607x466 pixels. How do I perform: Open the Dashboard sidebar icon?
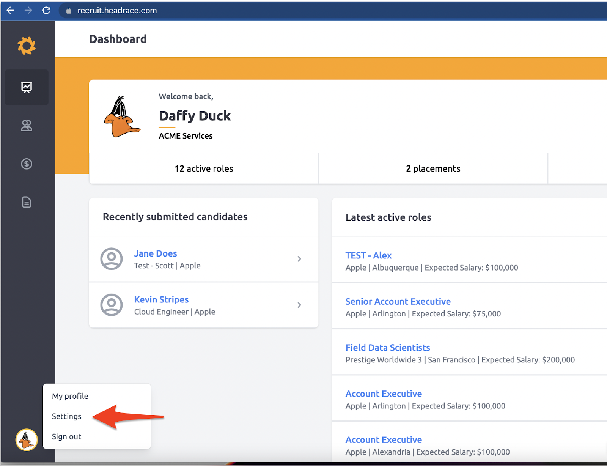tap(27, 88)
